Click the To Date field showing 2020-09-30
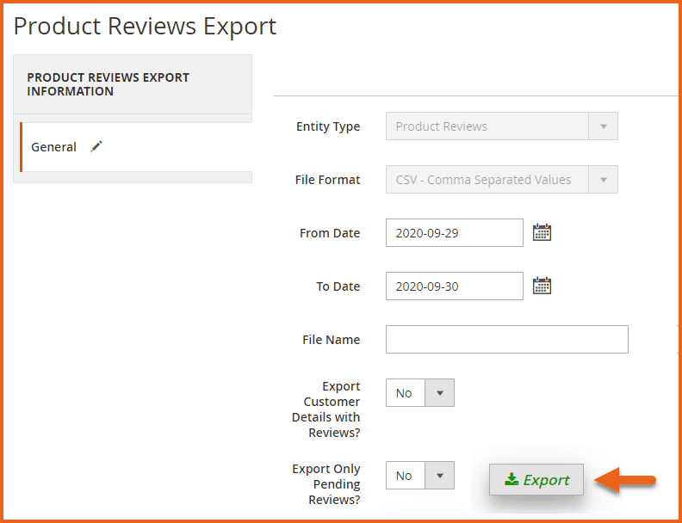The image size is (682, 523). (x=454, y=286)
